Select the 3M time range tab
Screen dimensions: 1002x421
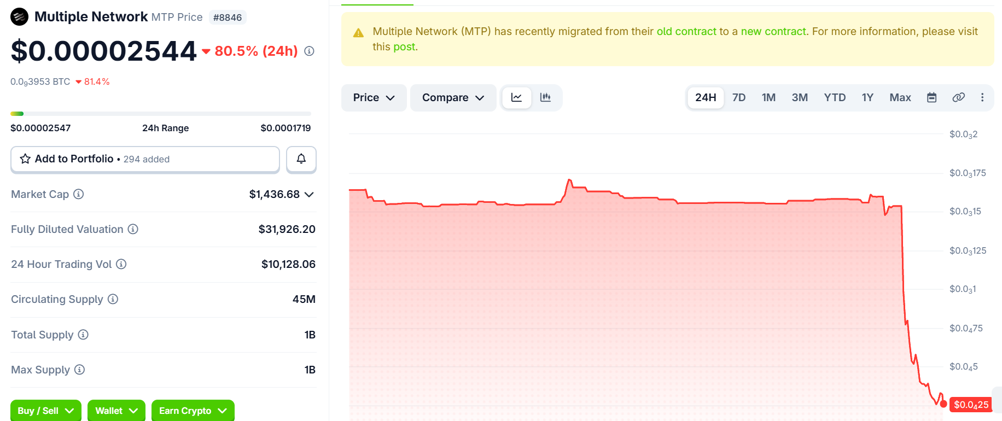tap(800, 98)
